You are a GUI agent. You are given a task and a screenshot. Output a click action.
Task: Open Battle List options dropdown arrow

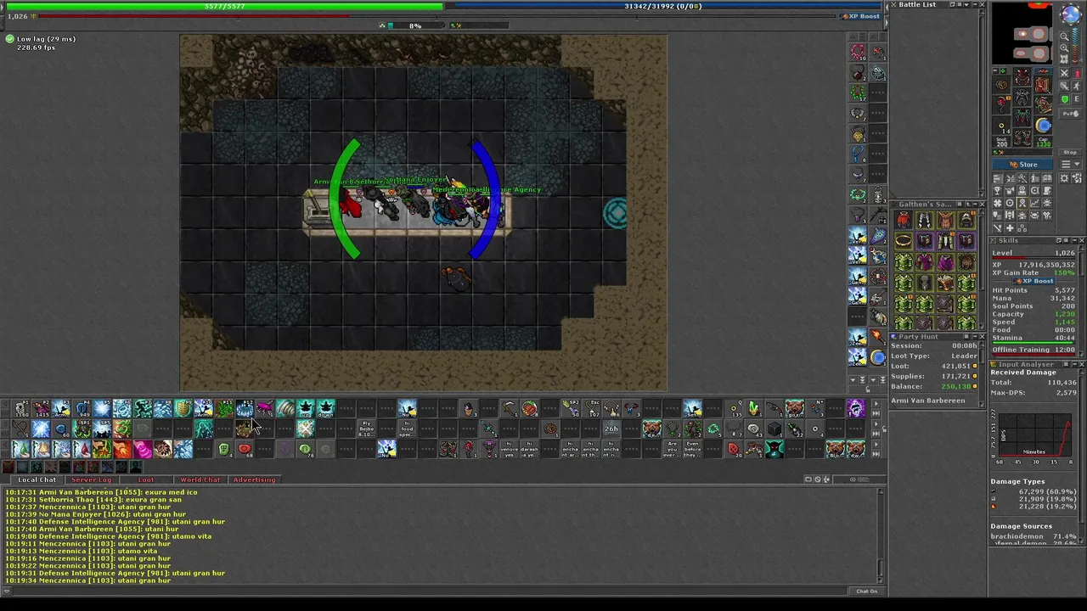point(966,4)
